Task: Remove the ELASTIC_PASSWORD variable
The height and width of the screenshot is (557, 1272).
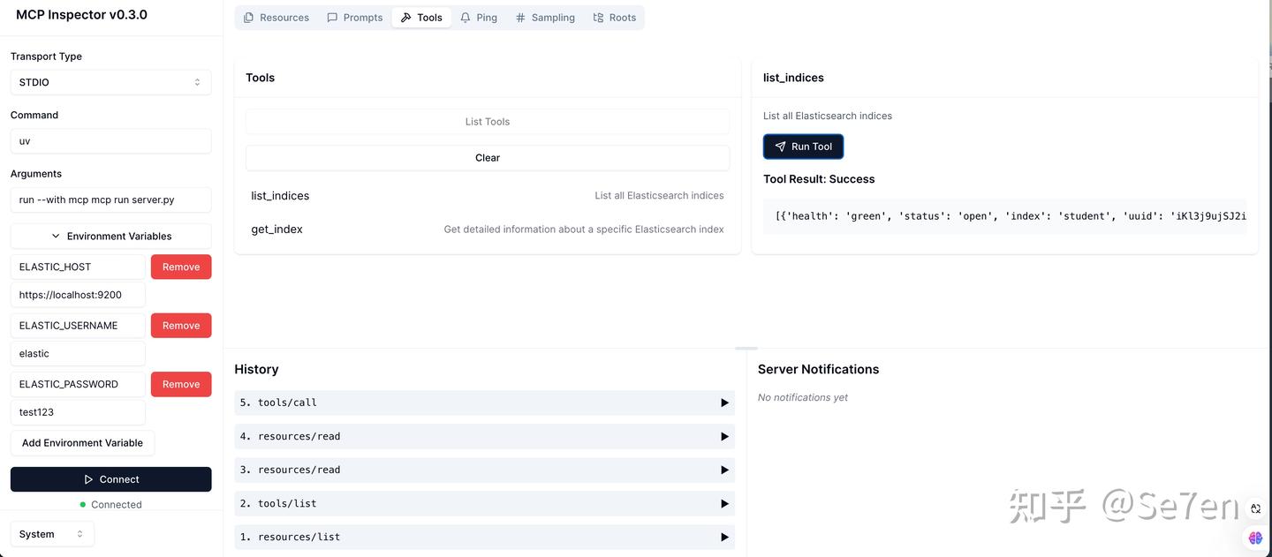Action: tap(180, 383)
